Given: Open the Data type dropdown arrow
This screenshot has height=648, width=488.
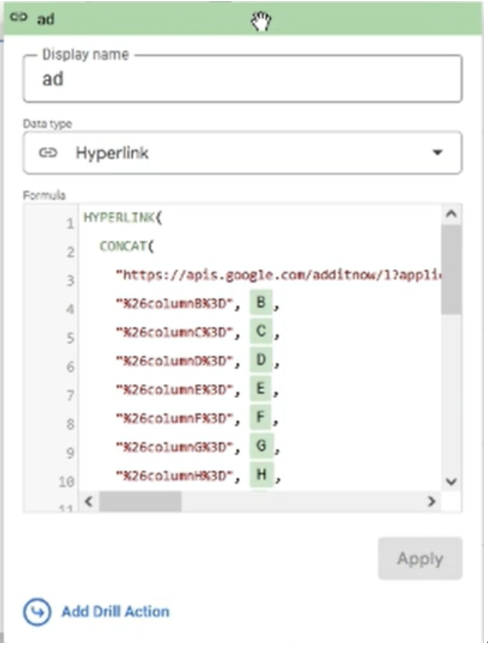Looking at the screenshot, I should 438,153.
